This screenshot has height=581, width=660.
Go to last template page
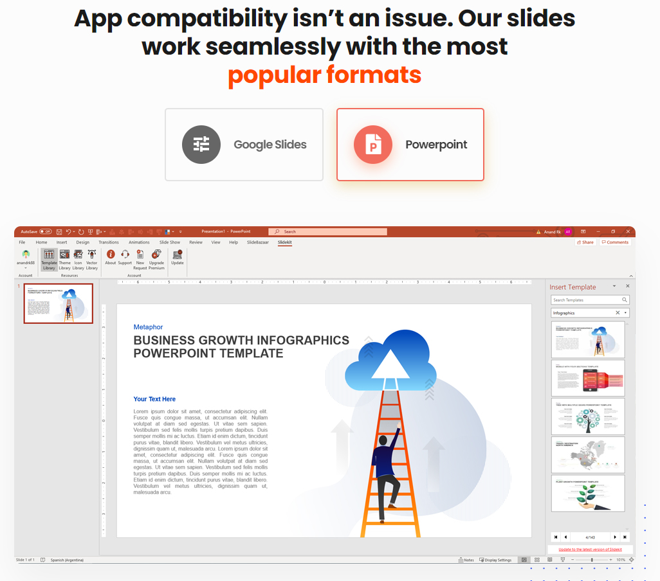point(625,537)
